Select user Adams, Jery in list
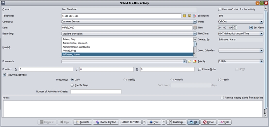 pyautogui.click(x=127, y=39)
